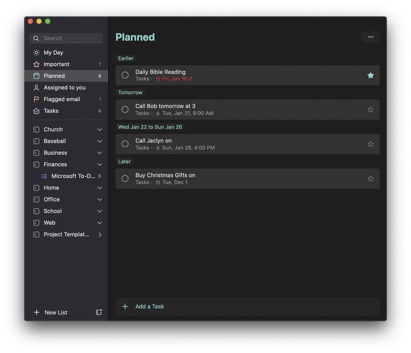Star the Call Bob tomorrow at 3 task
This screenshot has height=353, width=411.
pyautogui.click(x=370, y=110)
